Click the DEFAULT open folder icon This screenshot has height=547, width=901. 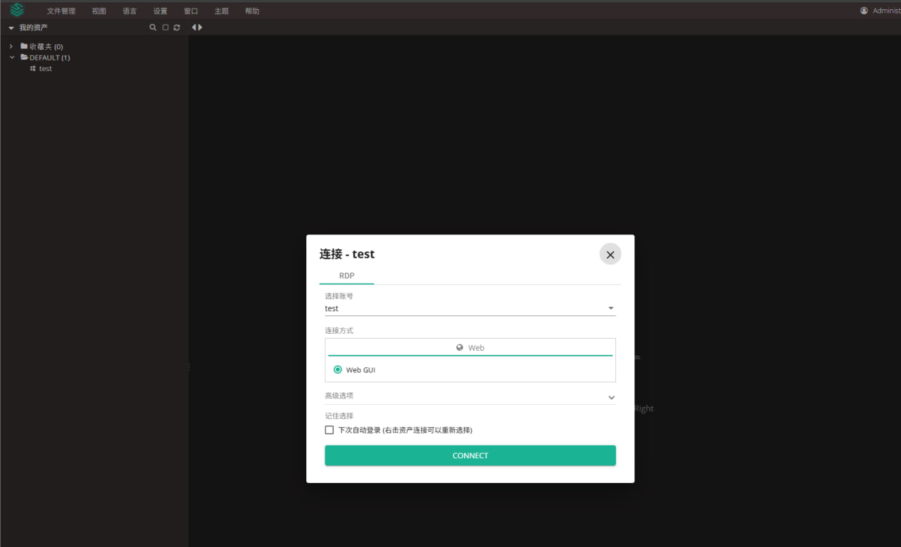[x=24, y=57]
